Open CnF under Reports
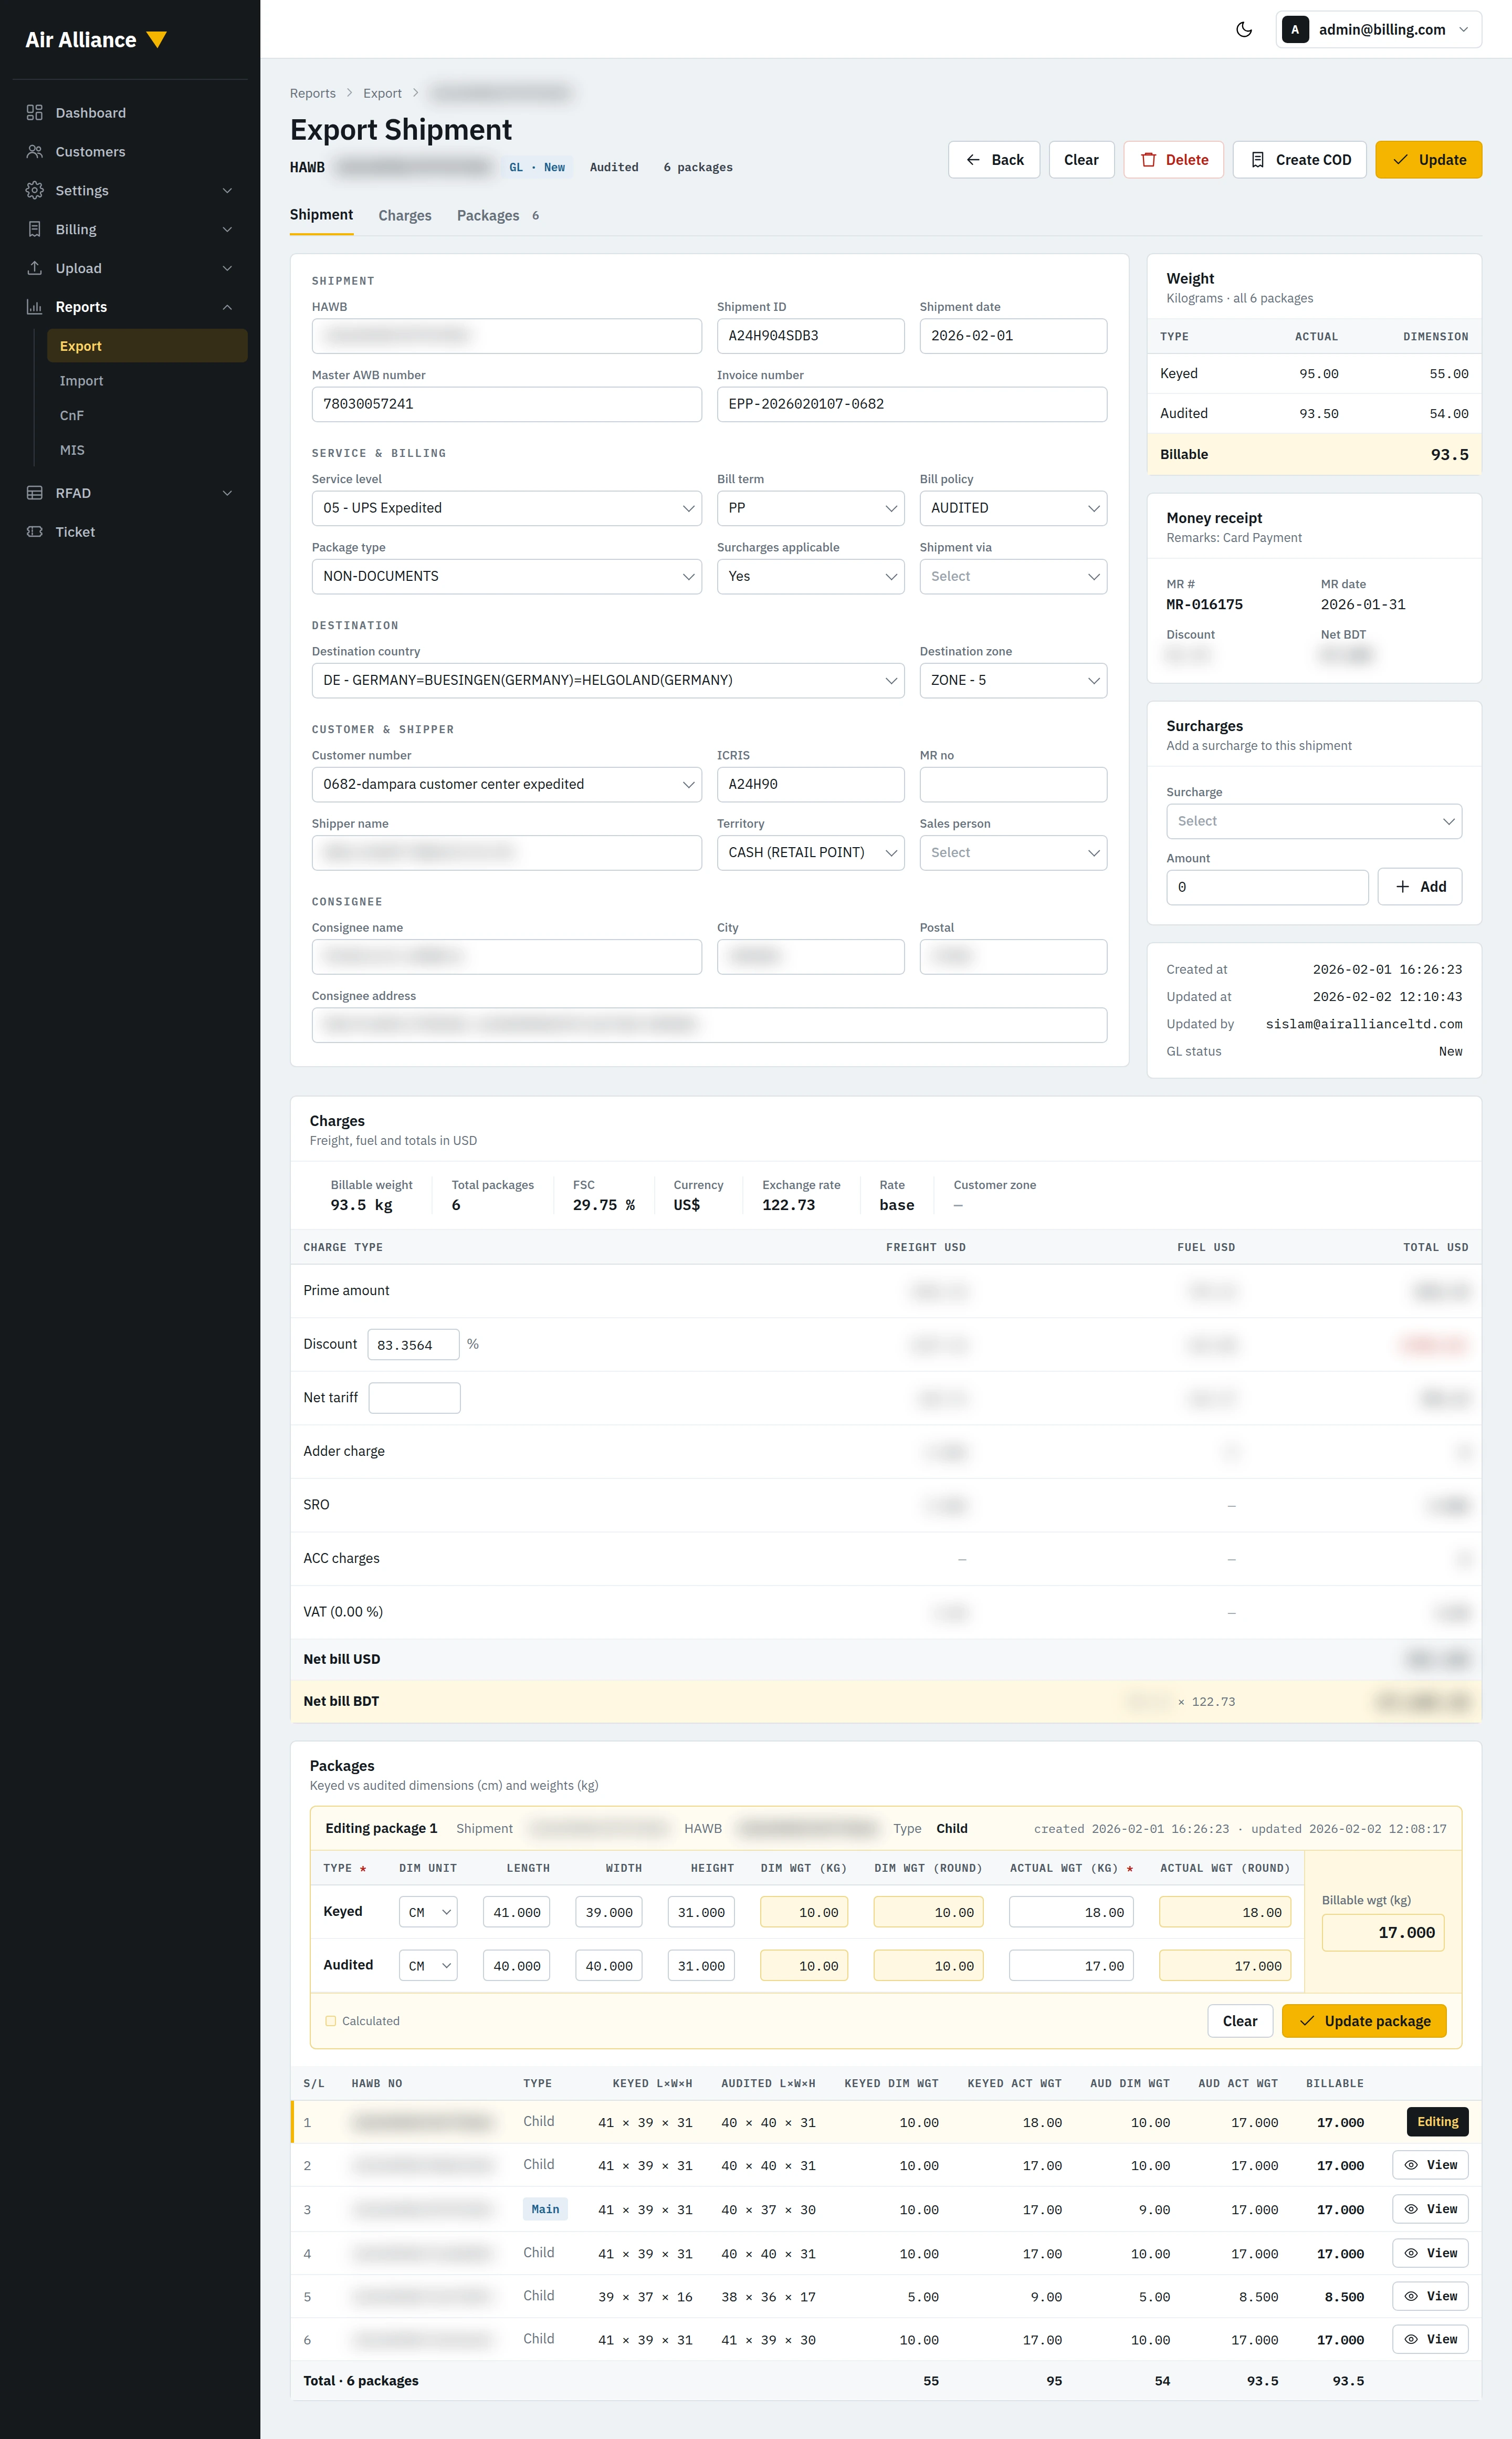The width and height of the screenshot is (1512, 2439). (x=147, y=415)
